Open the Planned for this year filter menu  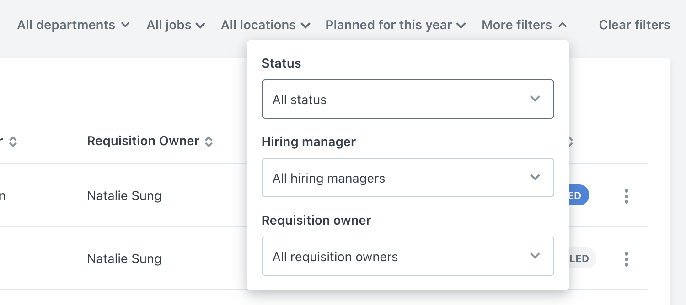click(395, 25)
